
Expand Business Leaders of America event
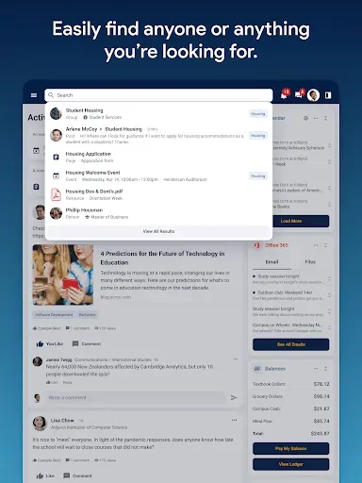[329, 188]
